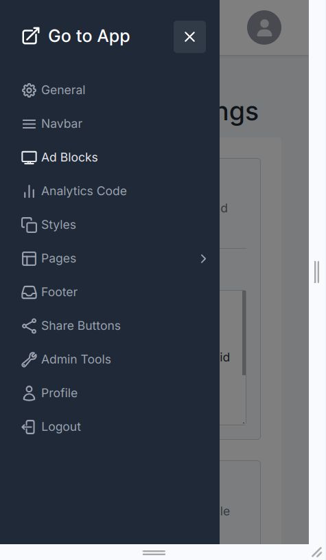Click the external link icon beside Go to App

(31, 36)
